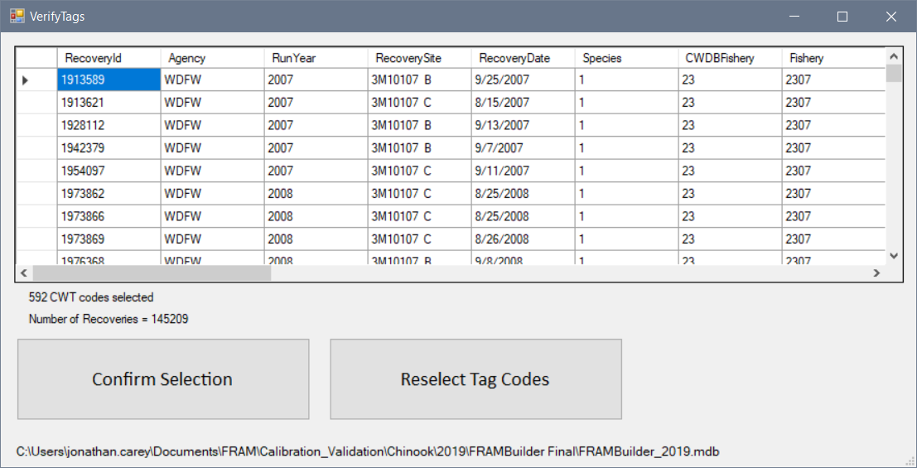The height and width of the screenshot is (468, 917).
Task: Select cell RecoveryId 1942379
Action: 109,148
